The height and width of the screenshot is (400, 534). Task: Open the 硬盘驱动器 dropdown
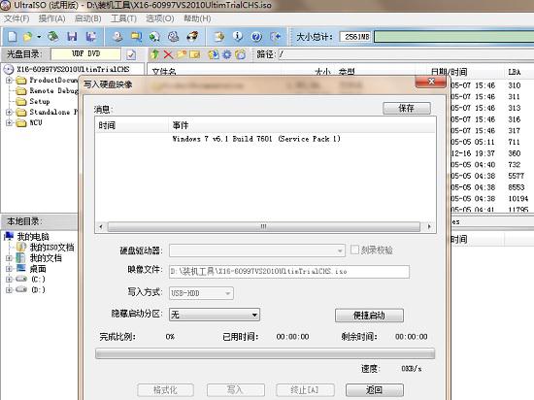click(x=257, y=250)
